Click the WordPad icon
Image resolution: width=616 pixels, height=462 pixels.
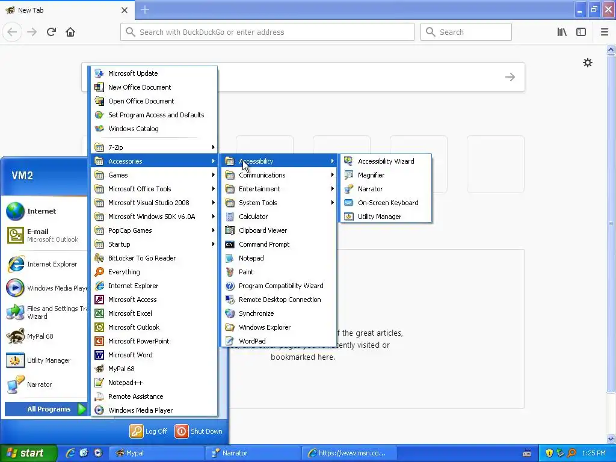[x=230, y=341]
